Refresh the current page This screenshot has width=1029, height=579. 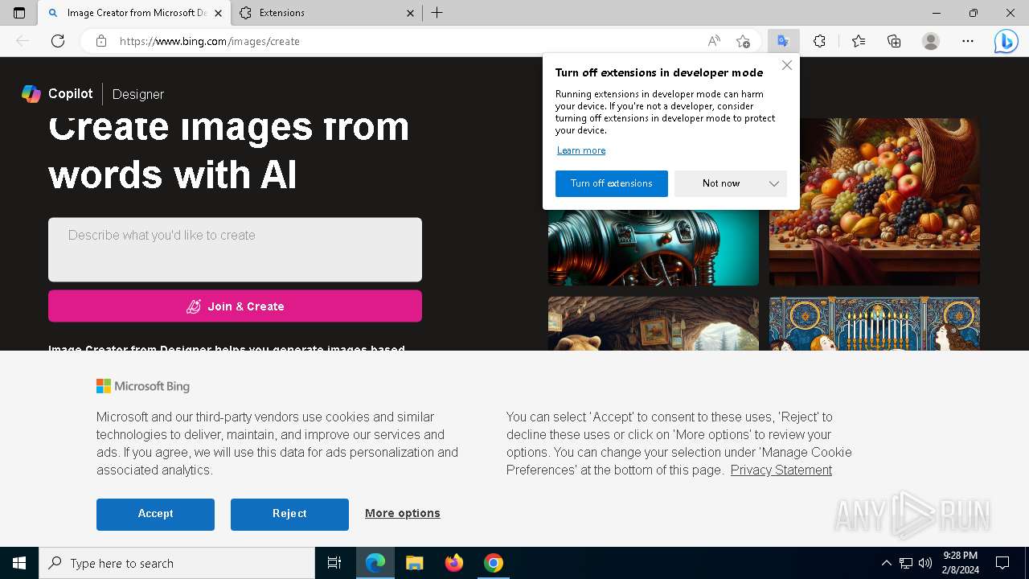tap(58, 41)
